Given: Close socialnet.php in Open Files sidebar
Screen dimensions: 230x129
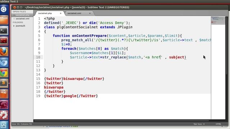Looking at the screenshot, I should 14,15.
